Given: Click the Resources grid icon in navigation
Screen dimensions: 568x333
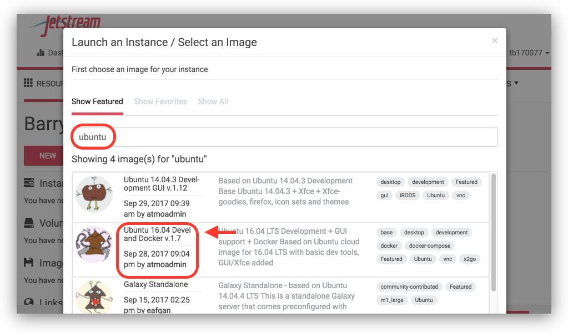Looking at the screenshot, I should coord(28,83).
